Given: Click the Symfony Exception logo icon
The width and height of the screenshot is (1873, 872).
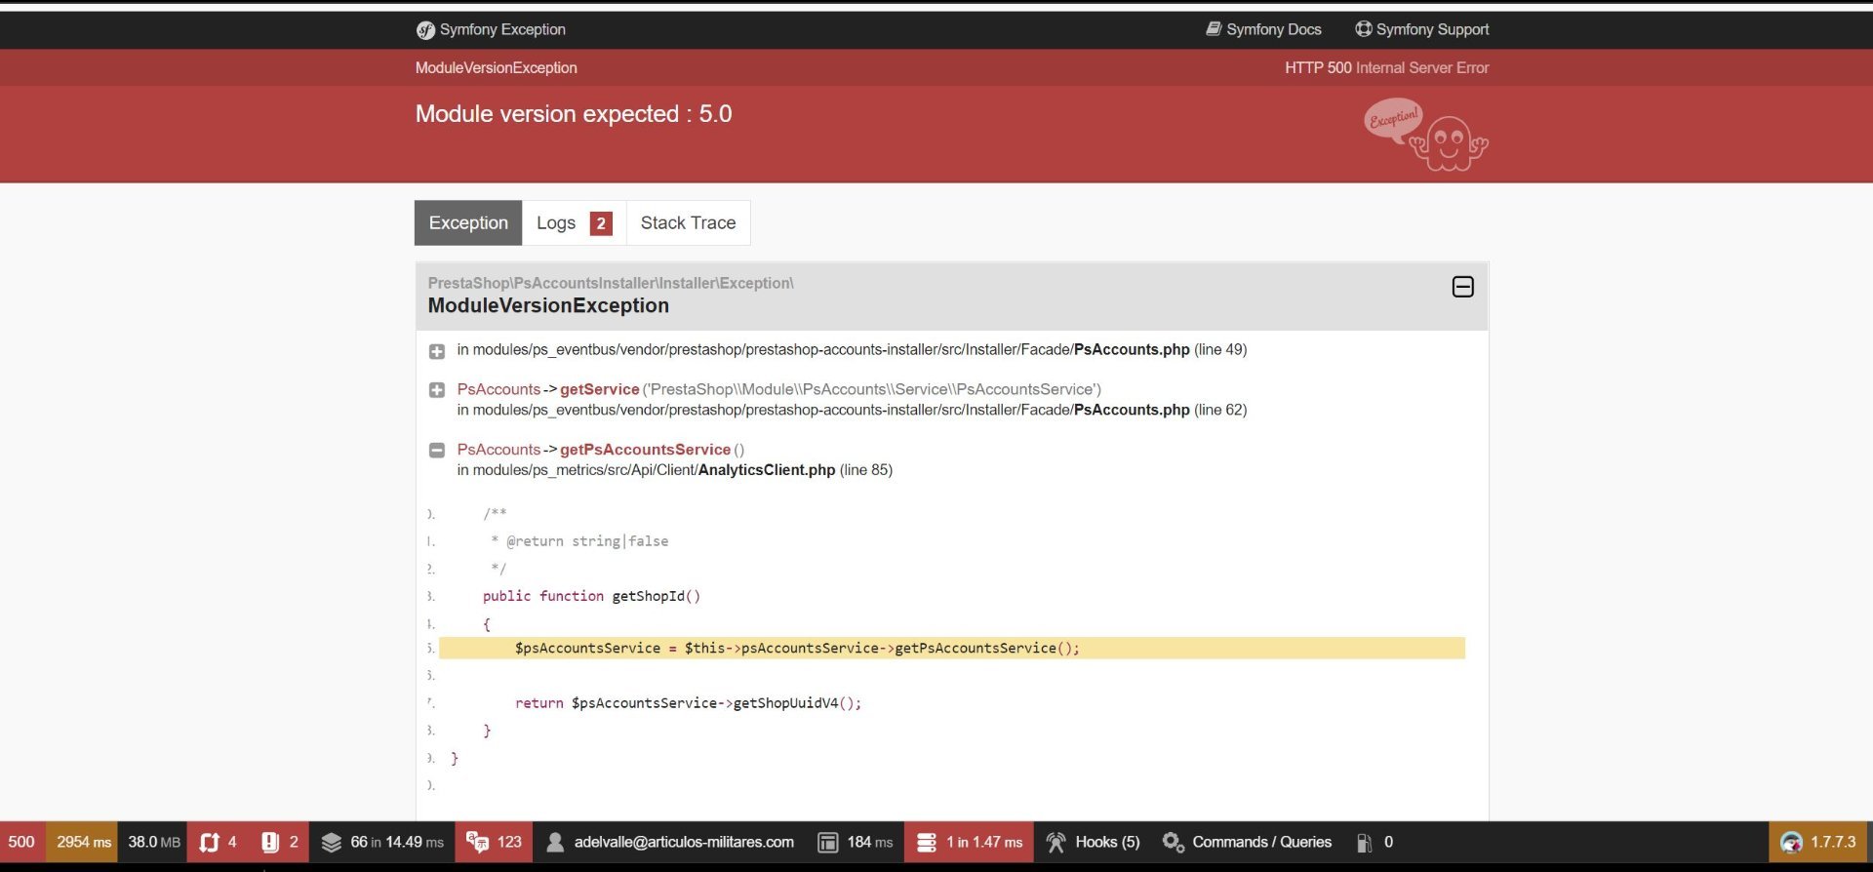Looking at the screenshot, I should click(425, 30).
